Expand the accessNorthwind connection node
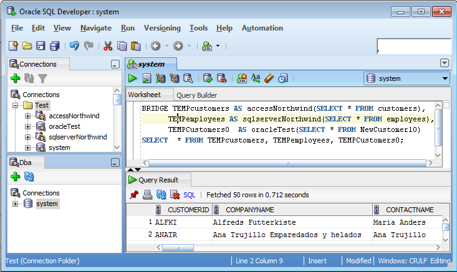This screenshot has height=272, width=457. click(x=27, y=116)
